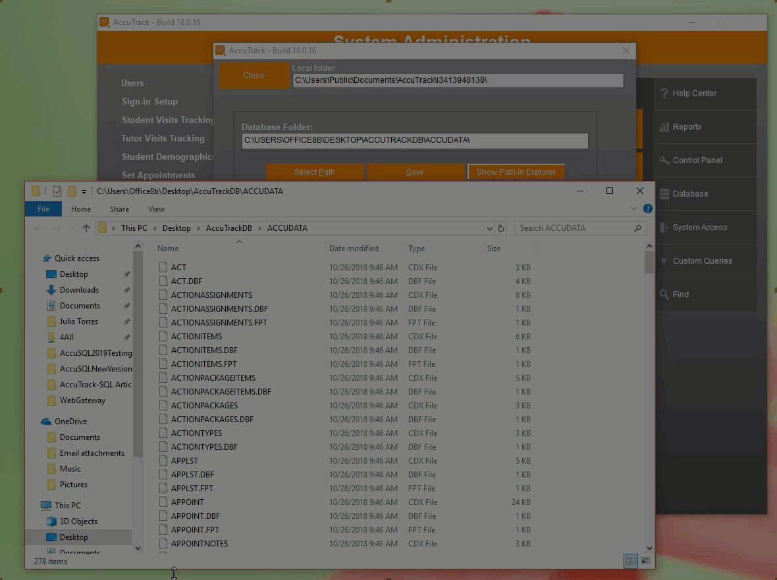Select APPOINTNOTES file

pyautogui.click(x=200, y=544)
